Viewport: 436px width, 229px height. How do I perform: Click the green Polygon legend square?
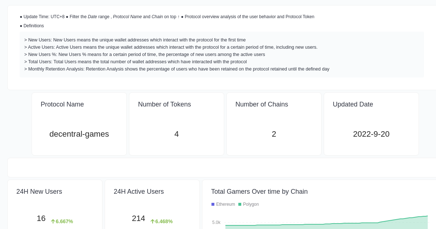(x=240, y=204)
